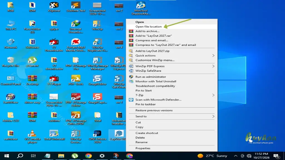Select the EarthView desktop icon
This screenshot has height=160, width=285.
11,99
